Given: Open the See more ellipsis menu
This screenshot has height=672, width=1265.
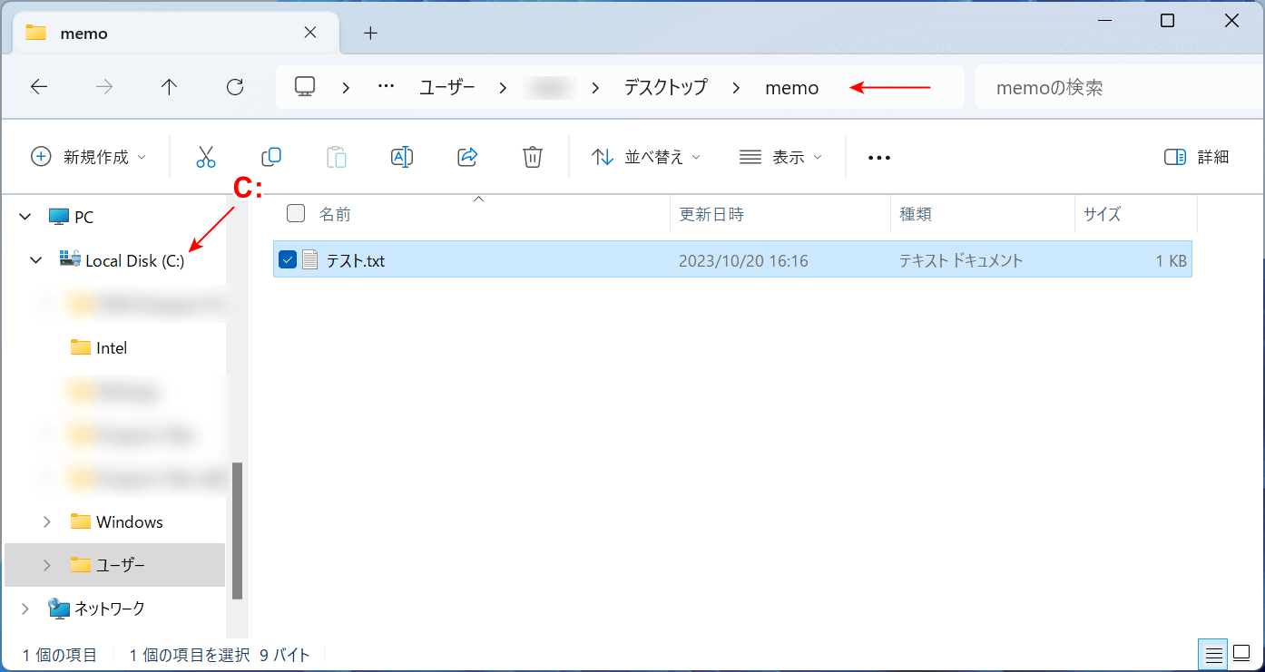Looking at the screenshot, I should click(878, 157).
